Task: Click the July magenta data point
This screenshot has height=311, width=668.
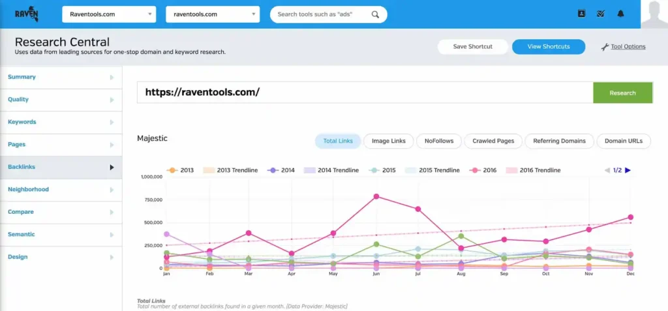Action: tap(418, 209)
